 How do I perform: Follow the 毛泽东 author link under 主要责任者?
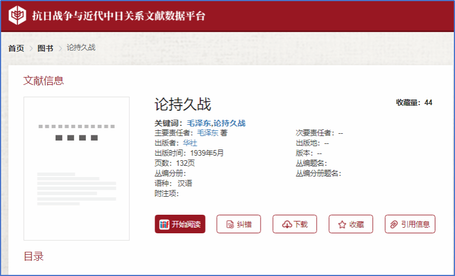[207, 133]
